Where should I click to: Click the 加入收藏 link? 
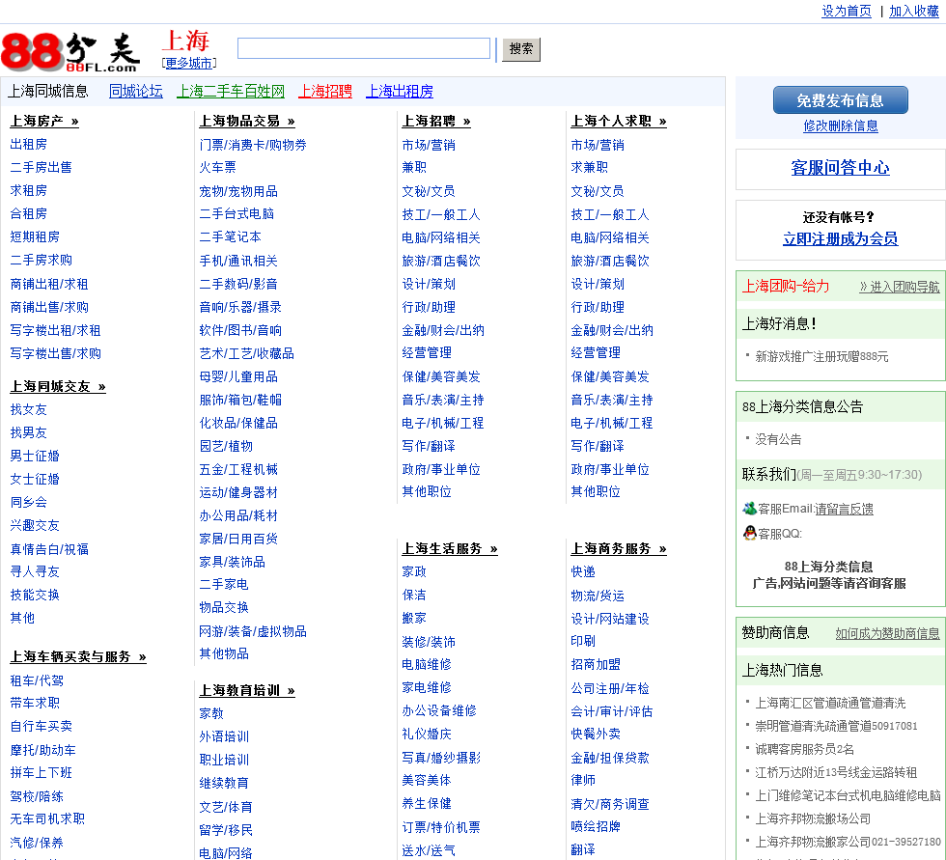[x=914, y=11]
